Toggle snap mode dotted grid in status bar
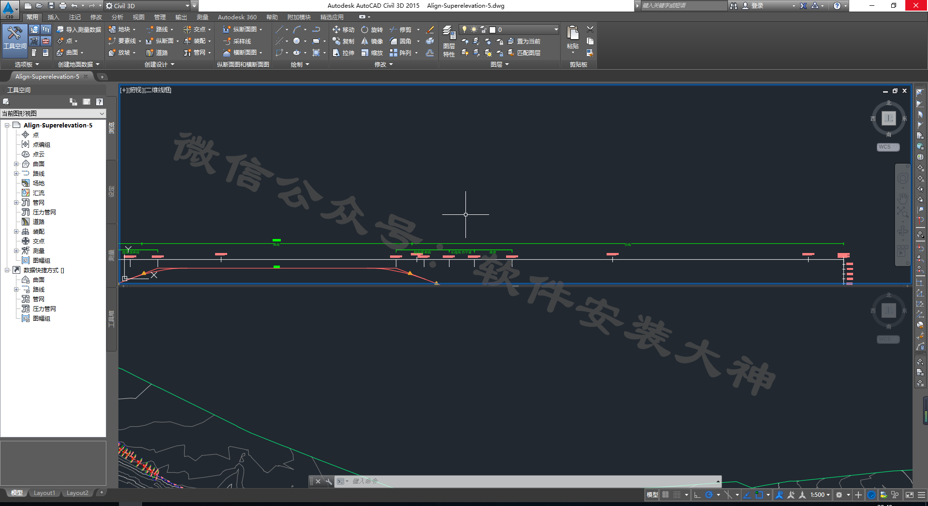Image resolution: width=928 pixels, height=506 pixels. tap(677, 495)
